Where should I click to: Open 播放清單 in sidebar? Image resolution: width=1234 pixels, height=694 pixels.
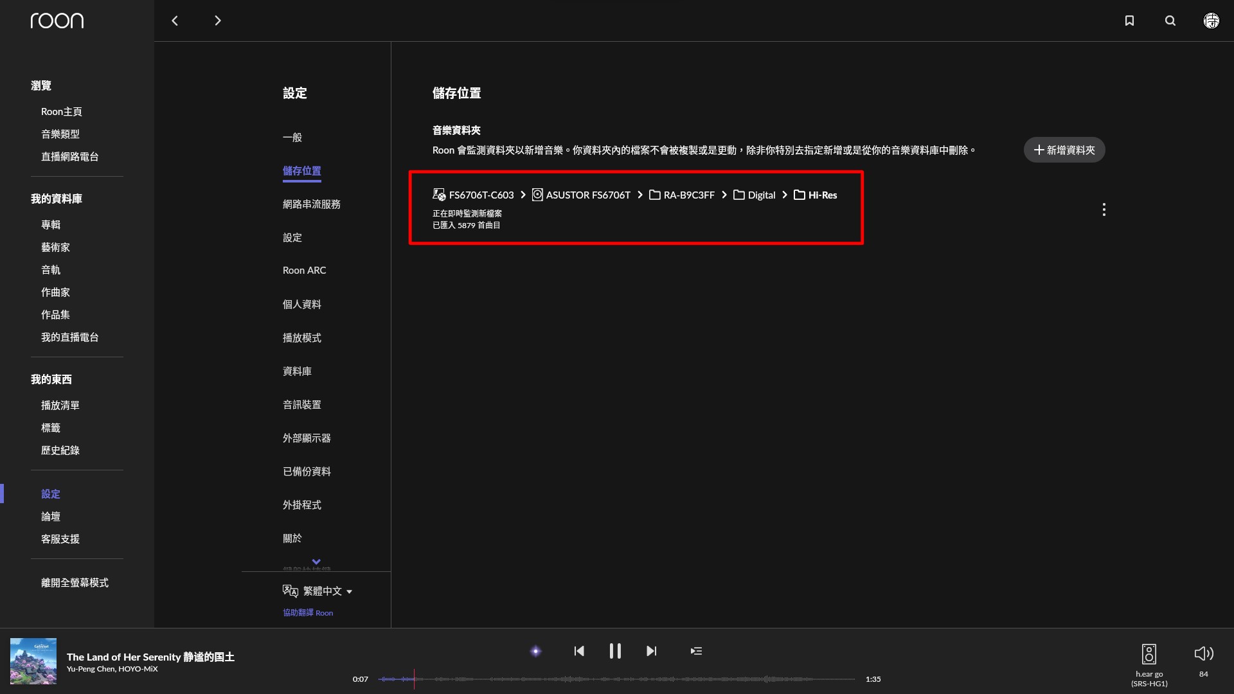(x=60, y=405)
